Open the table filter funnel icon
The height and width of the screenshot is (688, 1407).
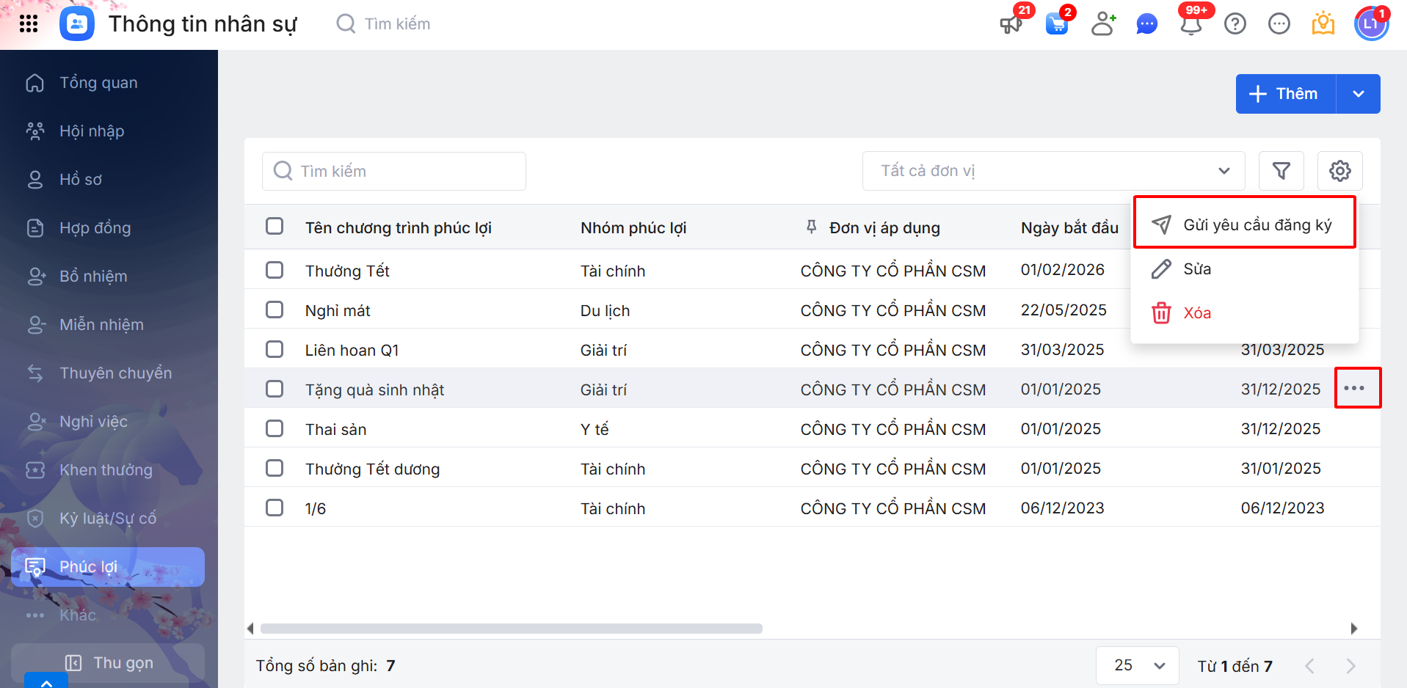(1281, 171)
